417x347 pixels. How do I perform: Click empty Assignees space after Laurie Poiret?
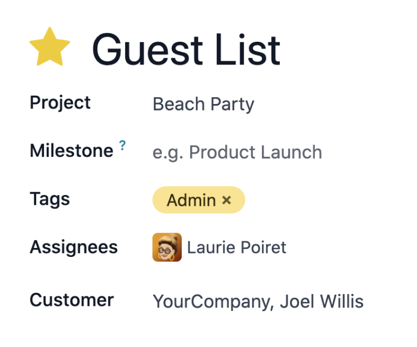(345, 247)
